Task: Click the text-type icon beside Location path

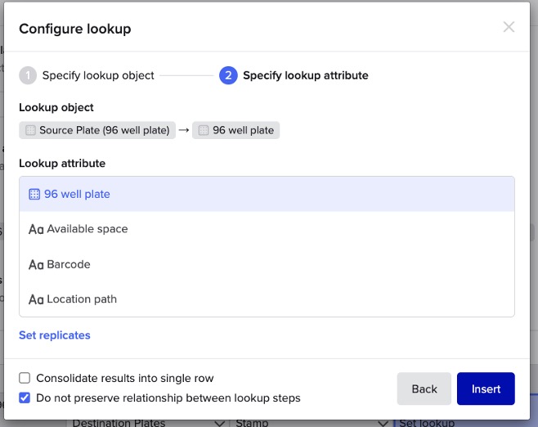Action: coord(36,300)
